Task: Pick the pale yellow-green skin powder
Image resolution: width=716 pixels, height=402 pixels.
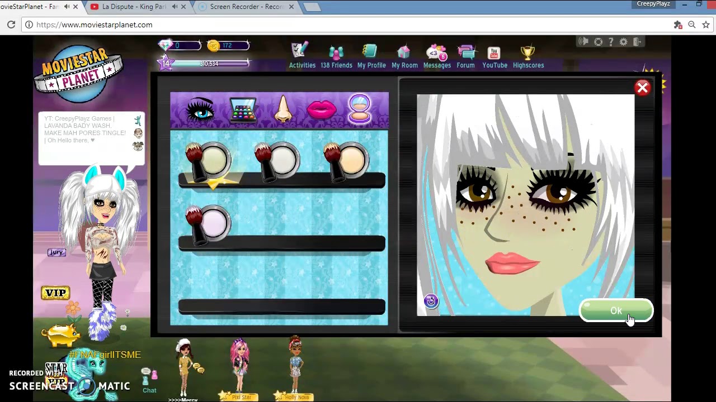Action: (208, 162)
